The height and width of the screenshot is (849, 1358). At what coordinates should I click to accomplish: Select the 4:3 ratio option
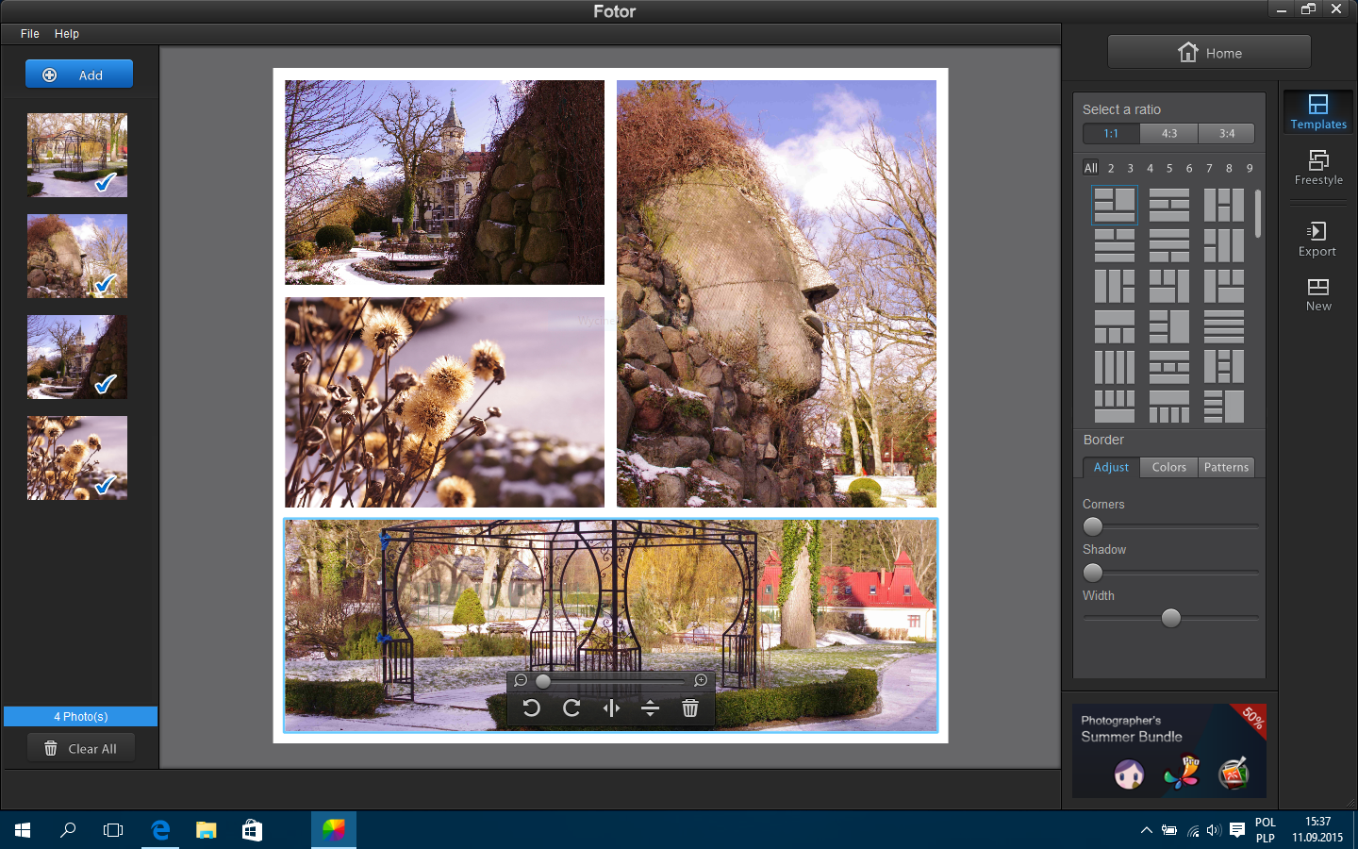[1169, 134]
